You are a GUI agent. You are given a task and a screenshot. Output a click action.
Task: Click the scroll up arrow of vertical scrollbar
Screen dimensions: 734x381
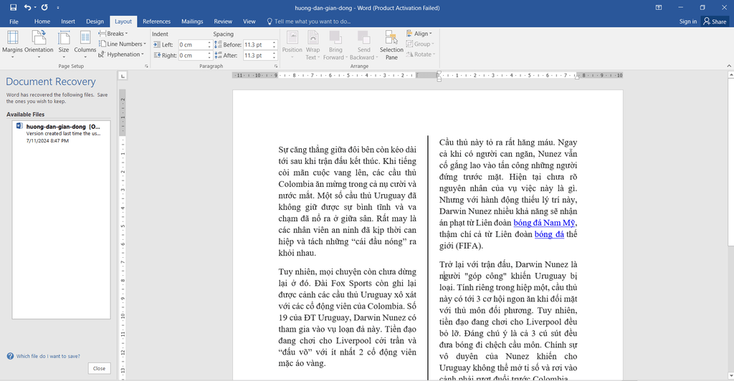[x=730, y=74]
